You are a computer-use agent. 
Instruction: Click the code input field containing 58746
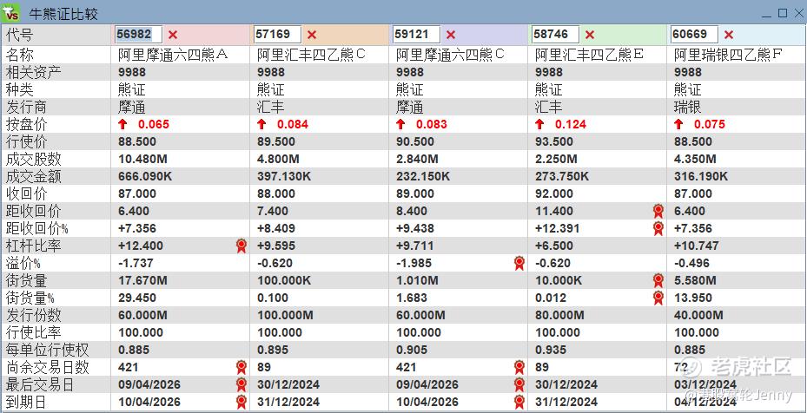click(x=555, y=35)
